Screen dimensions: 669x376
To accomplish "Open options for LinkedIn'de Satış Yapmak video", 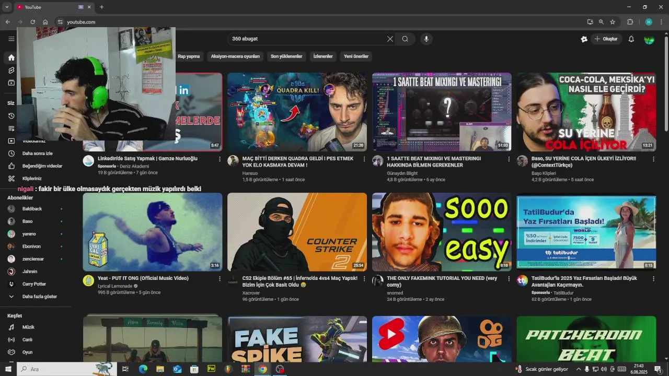I will point(220,159).
